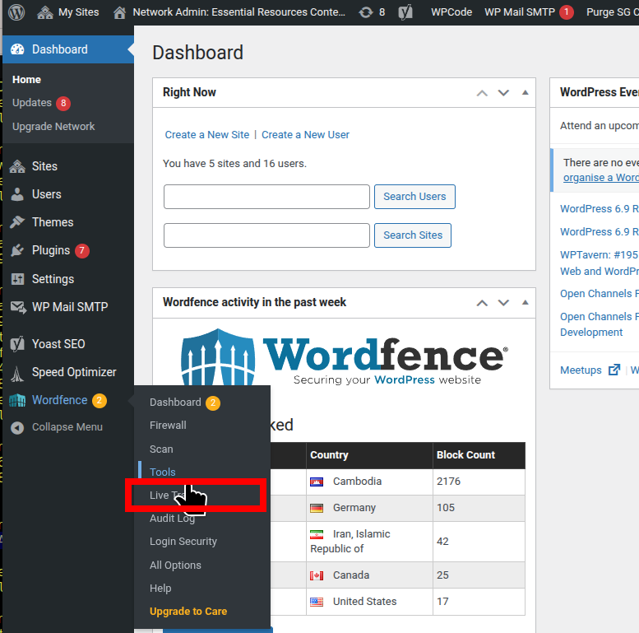Click the Search Users button
The image size is (639, 633).
tap(414, 197)
